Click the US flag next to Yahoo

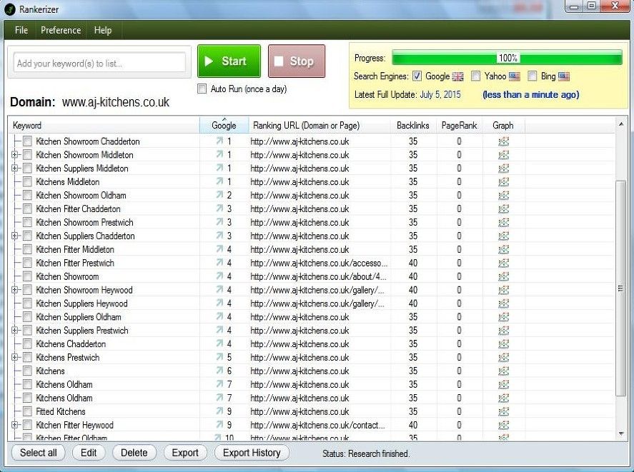tap(515, 76)
